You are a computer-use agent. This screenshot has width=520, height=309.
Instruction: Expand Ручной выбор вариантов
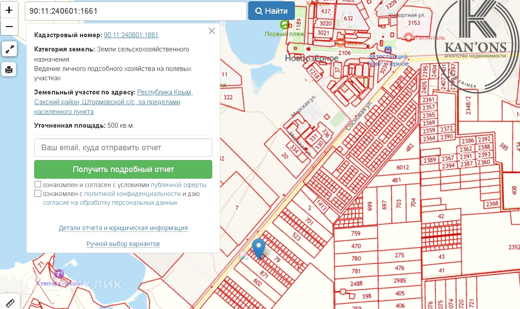(x=123, y=244)
